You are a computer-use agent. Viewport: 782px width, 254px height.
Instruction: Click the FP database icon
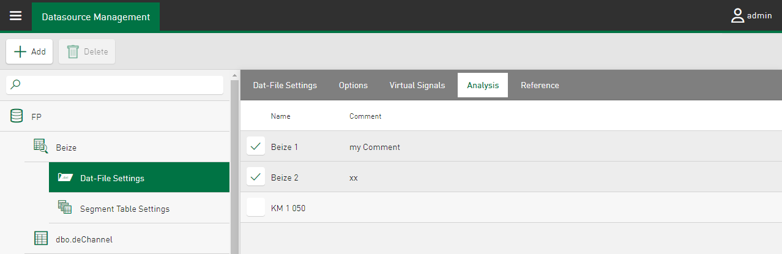tap(17, 116)
